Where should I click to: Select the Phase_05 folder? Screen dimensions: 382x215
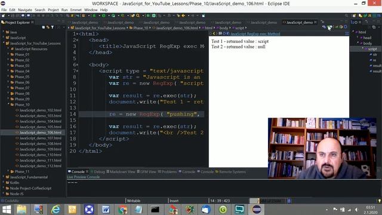22,76
